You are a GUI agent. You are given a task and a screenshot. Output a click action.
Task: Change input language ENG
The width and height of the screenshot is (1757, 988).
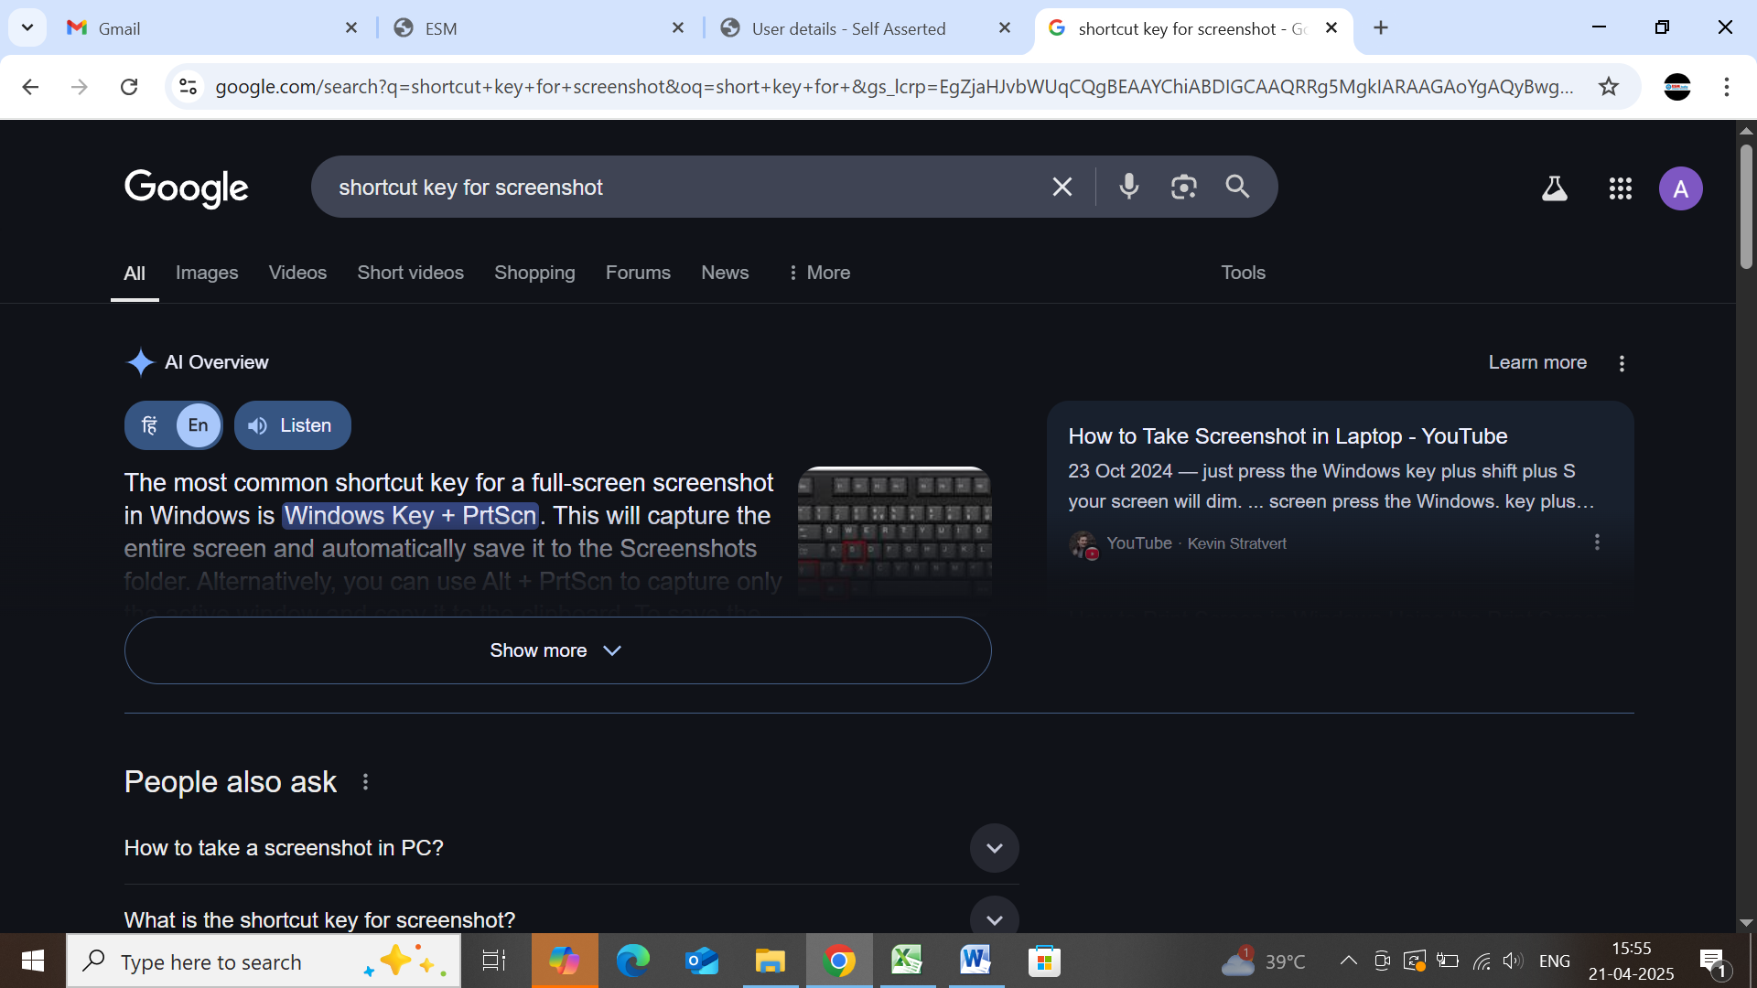1555,961
